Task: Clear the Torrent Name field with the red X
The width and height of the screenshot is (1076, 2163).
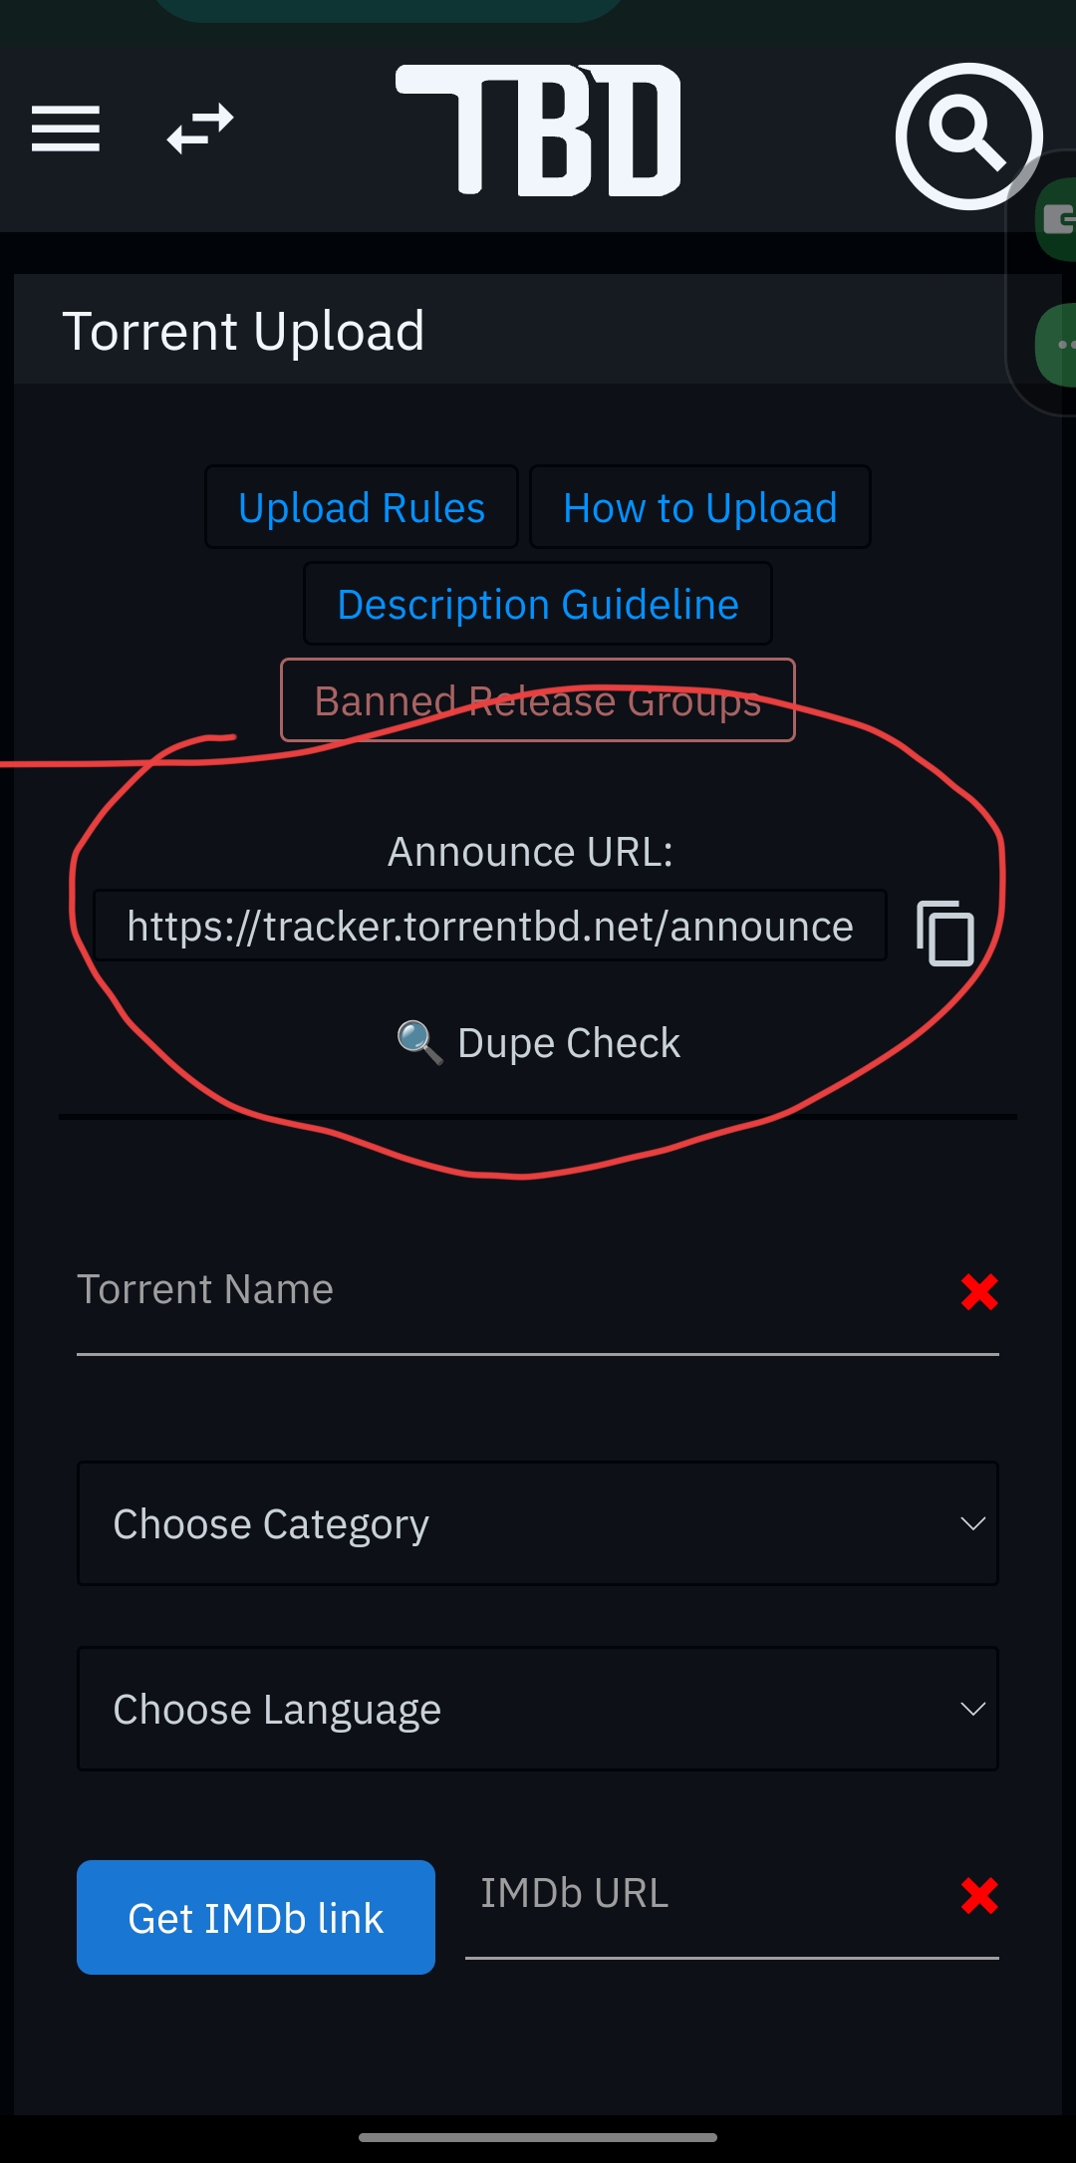Action: [x=979, y=1292]
